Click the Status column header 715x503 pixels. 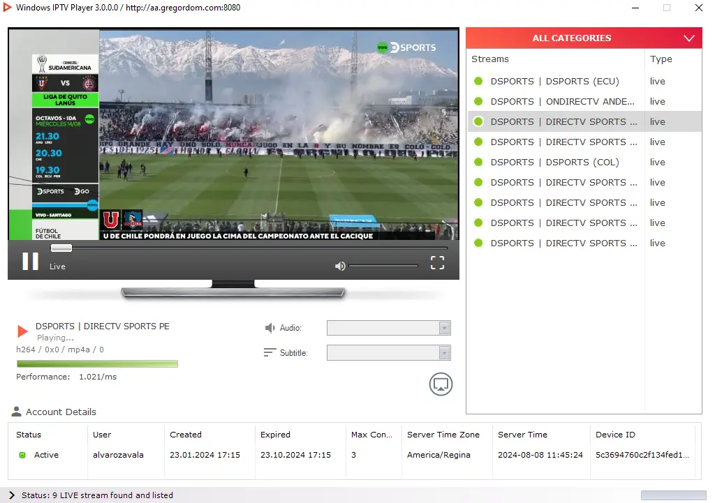(28, 435)
